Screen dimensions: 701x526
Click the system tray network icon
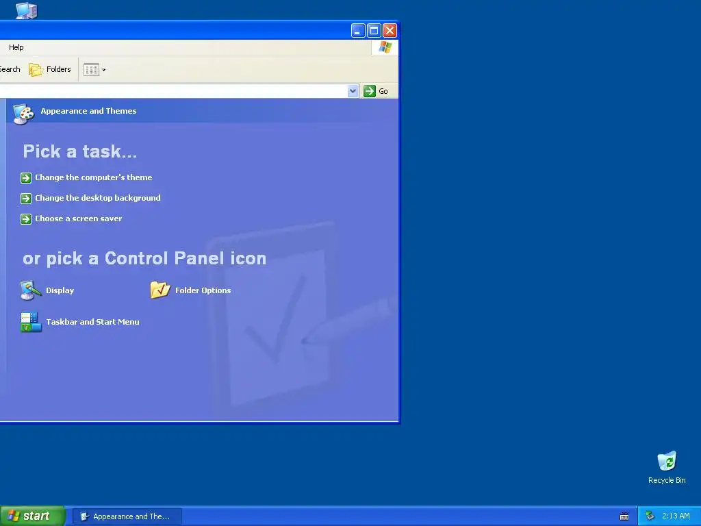[x=650, y=516]
